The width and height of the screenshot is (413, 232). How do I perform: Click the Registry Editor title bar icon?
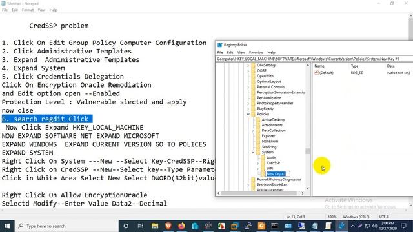220,45
